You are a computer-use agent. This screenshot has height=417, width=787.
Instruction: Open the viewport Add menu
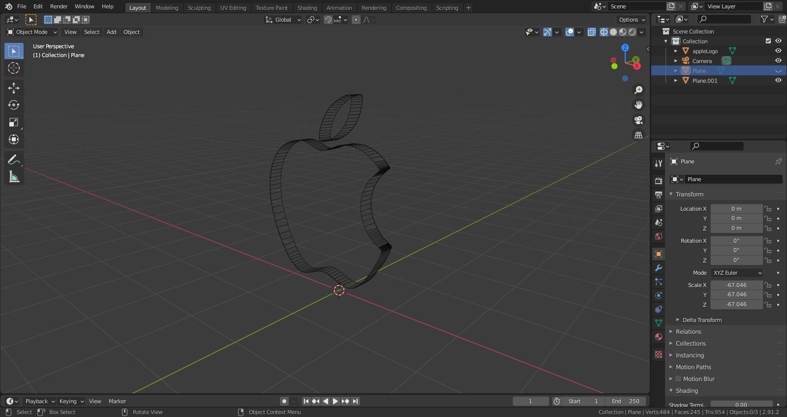[112, 32]
